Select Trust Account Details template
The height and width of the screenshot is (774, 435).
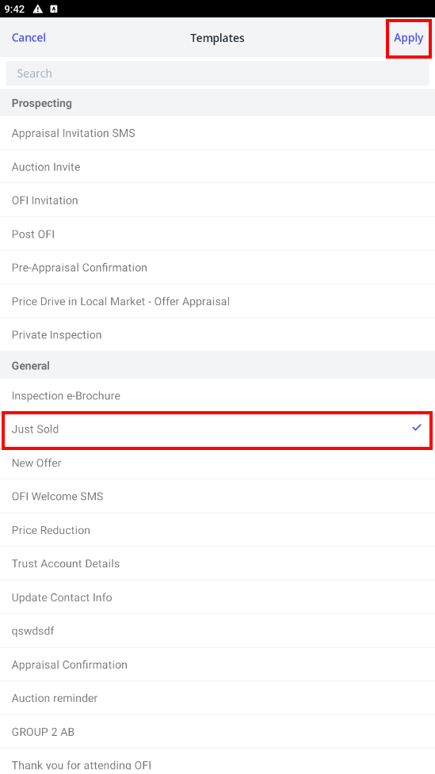pyautogui.click(x=217, y=564)
